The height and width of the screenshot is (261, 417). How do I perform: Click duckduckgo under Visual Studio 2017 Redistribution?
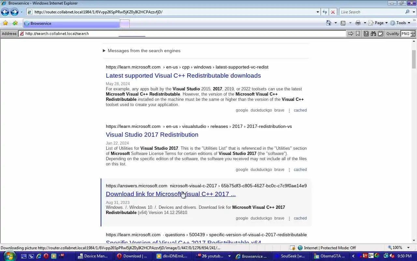261,170
